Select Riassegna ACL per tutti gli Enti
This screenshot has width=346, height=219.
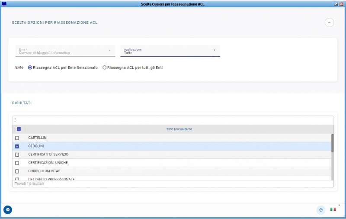[x=104, y=68]
